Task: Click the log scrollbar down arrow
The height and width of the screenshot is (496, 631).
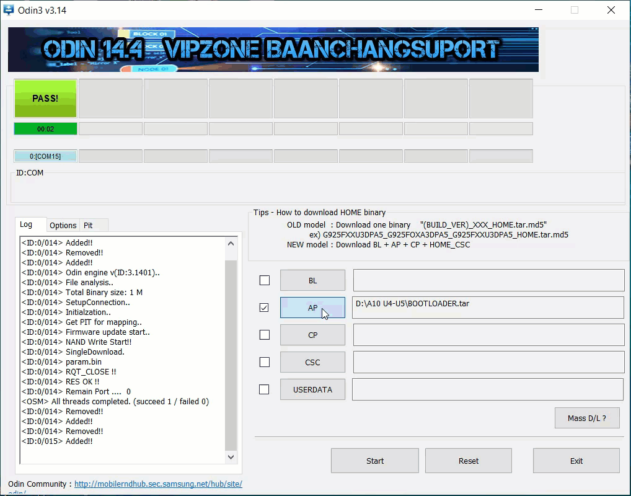Action: coord(231,457)
